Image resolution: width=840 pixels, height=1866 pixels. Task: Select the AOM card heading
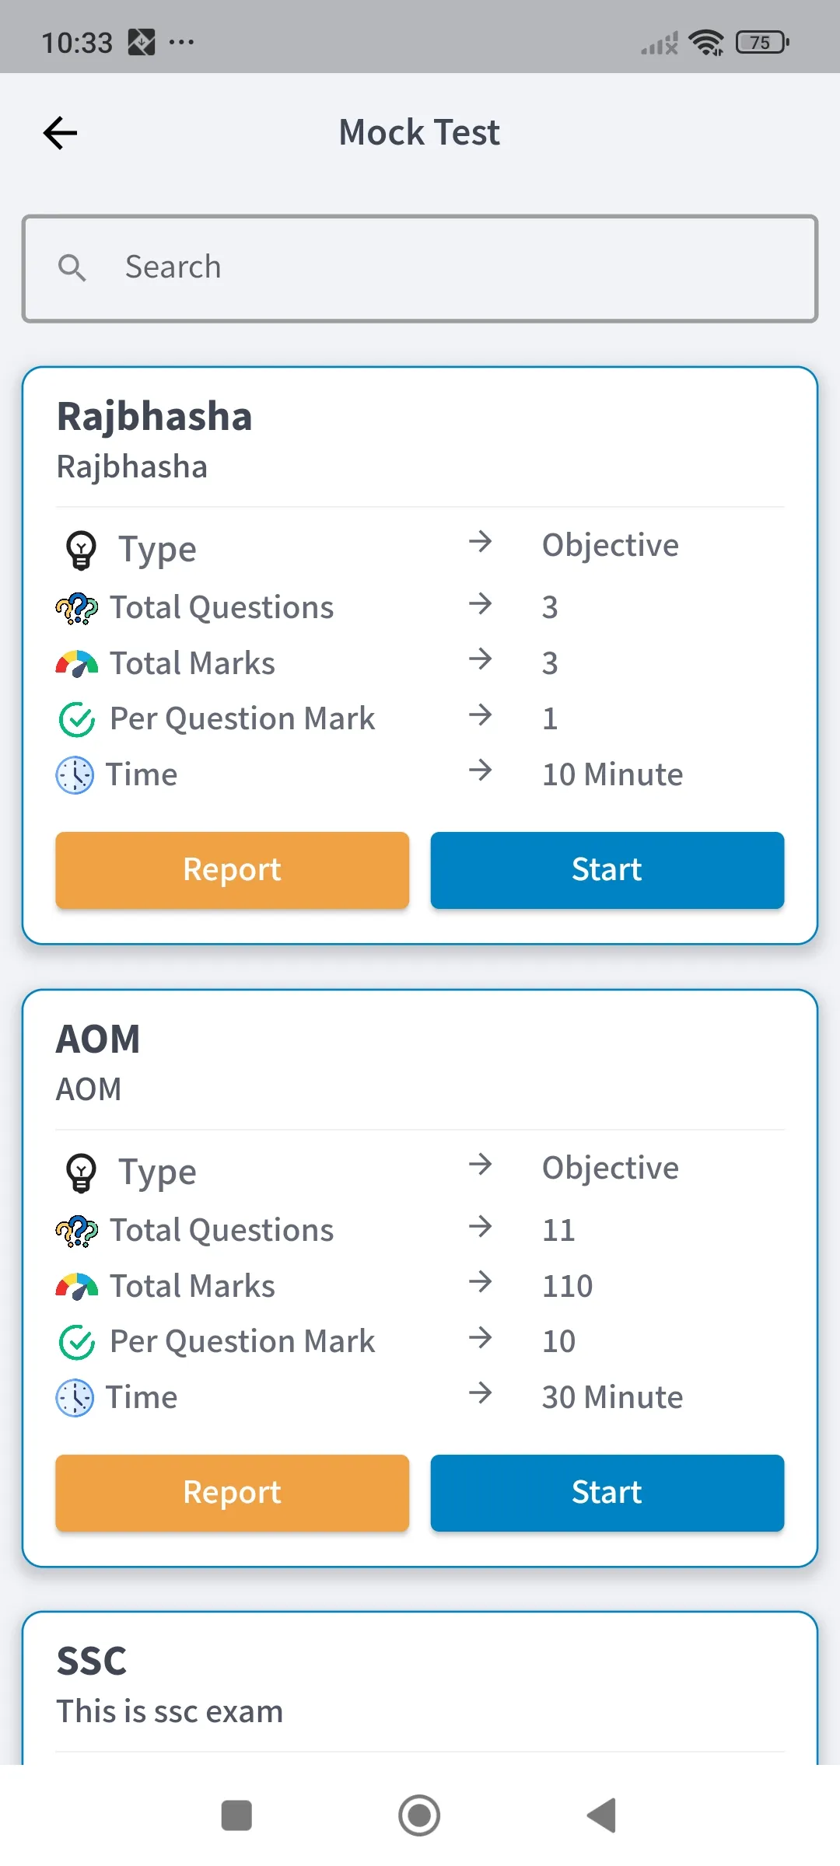coord(98,1040)
